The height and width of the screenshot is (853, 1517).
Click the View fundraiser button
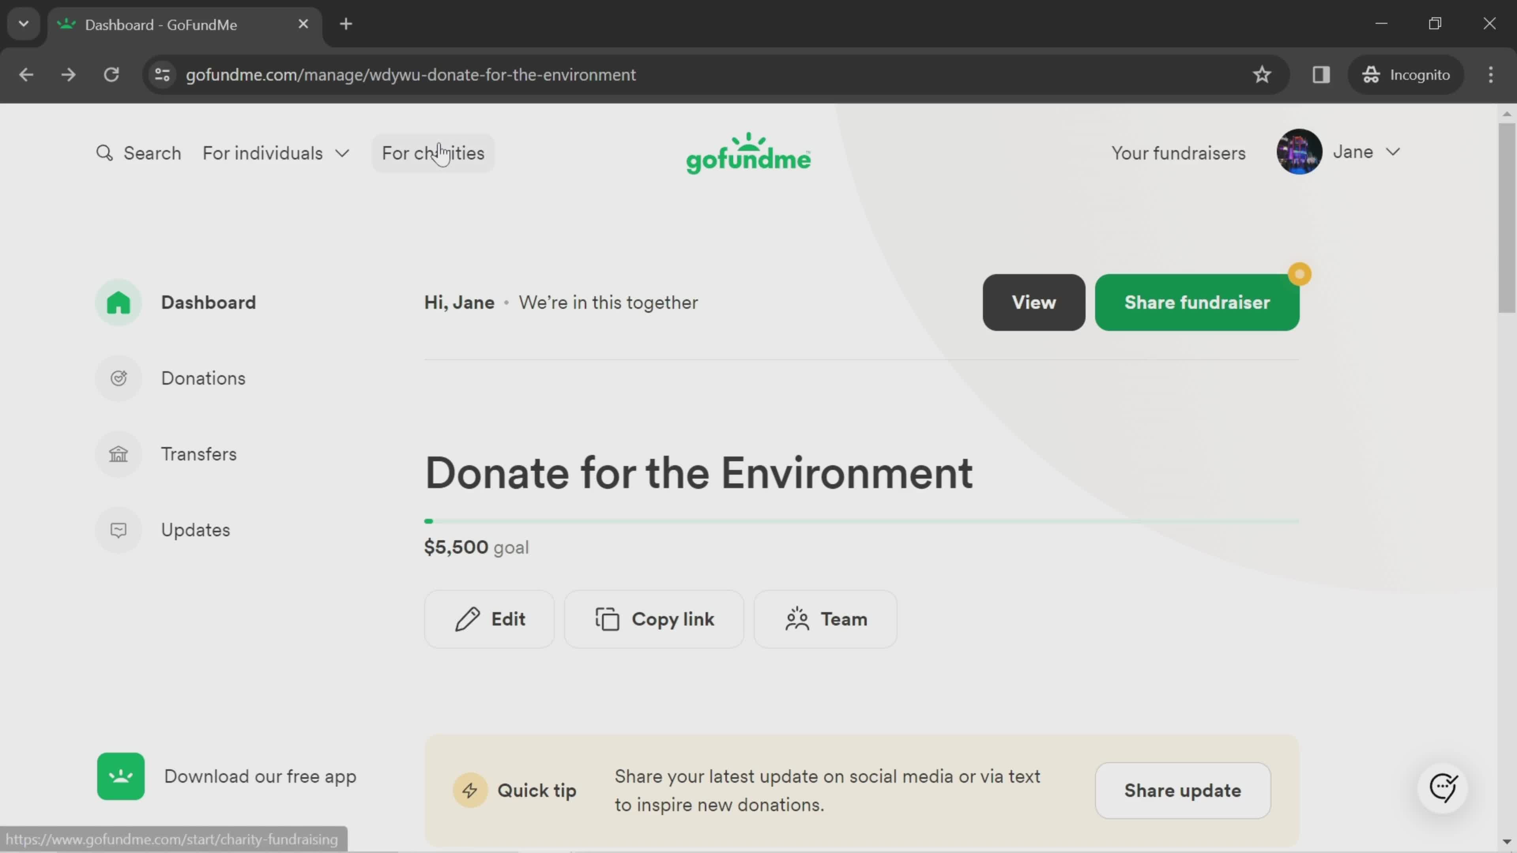click(1033, 302)
